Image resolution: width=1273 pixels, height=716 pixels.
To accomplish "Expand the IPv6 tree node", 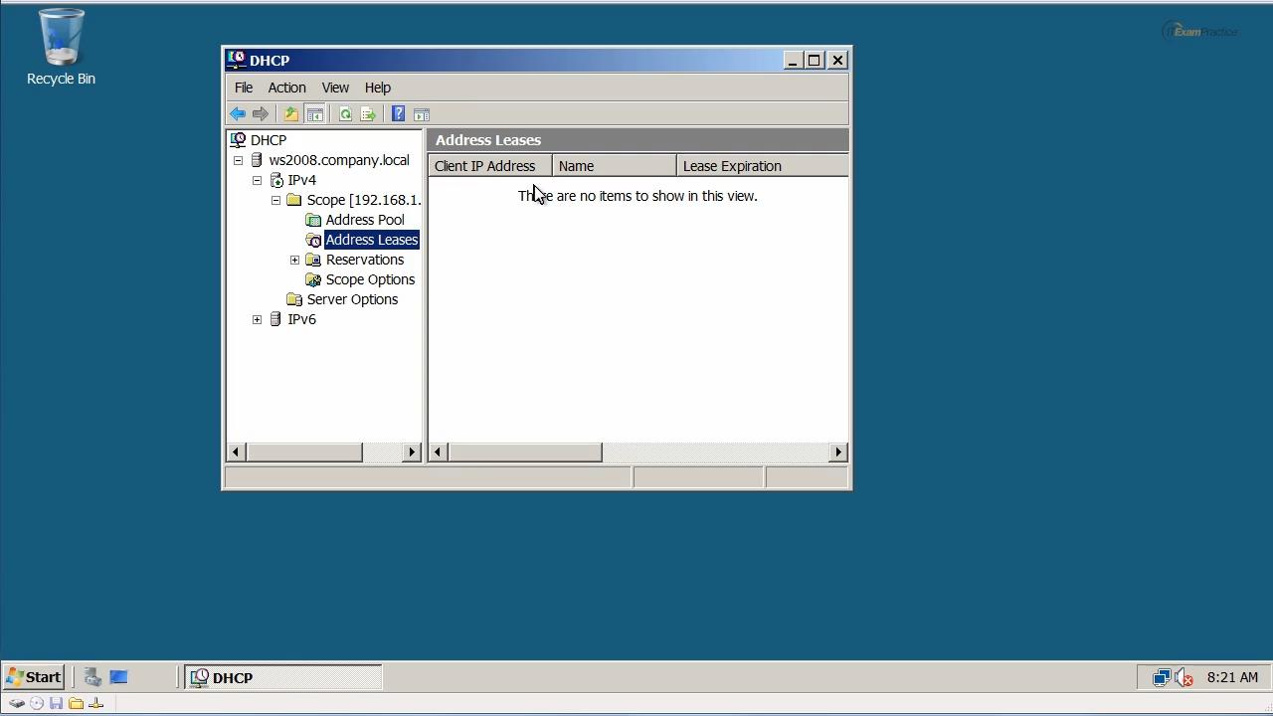I will pos(257,319).
